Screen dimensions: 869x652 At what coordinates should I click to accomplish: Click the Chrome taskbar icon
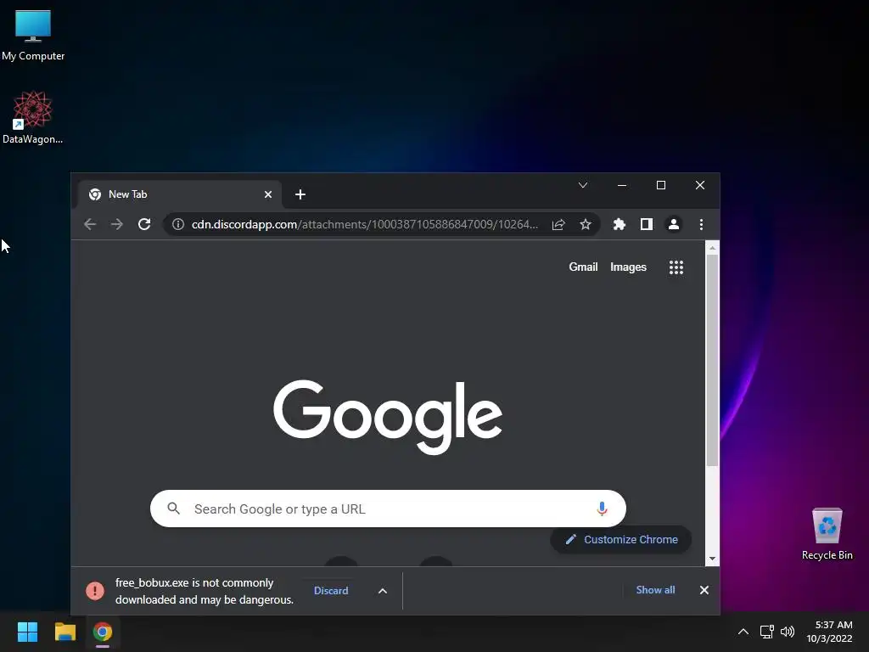click(103, 632)
